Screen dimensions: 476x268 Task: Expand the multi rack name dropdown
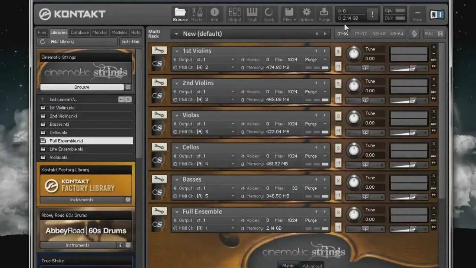(x=177, y=34)
